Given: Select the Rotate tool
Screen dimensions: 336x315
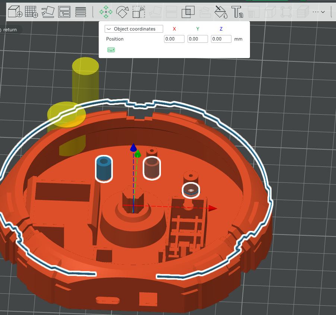Looking at the screenshot, I should (x=122, y=12).
